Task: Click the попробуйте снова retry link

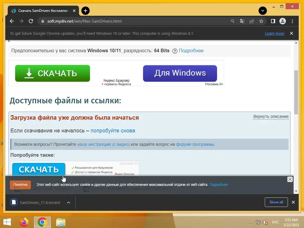Action: click(113, 131)
